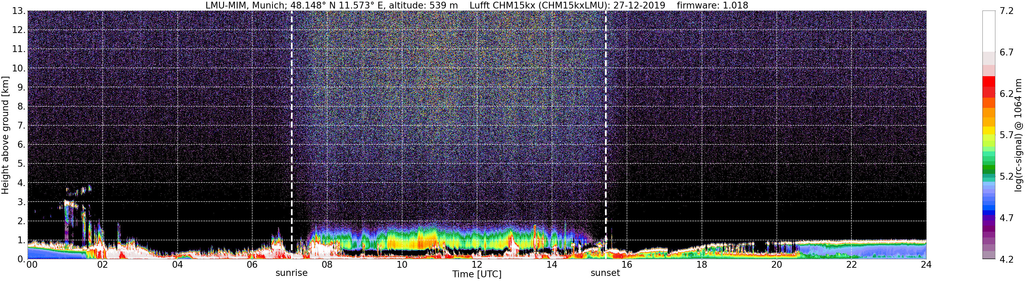
Task: Click the 11. height tick label
Action: 19,49
